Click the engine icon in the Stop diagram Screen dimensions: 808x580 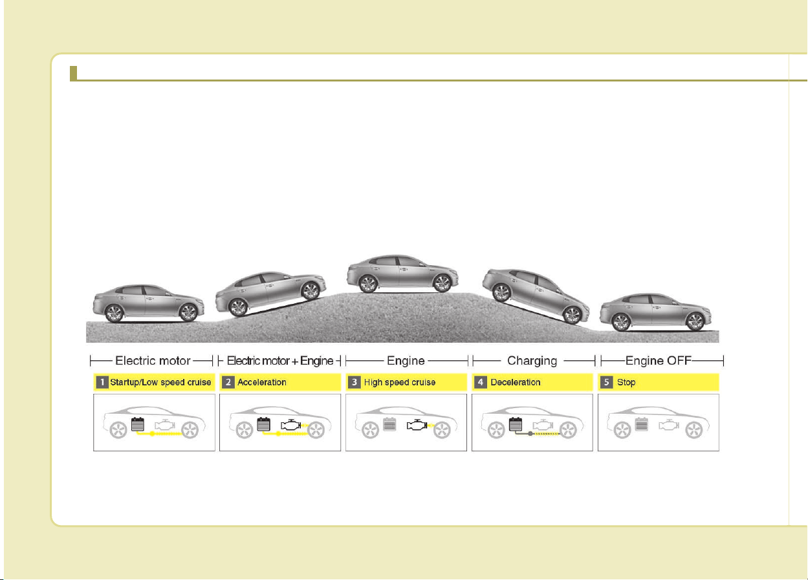point(670,425)
